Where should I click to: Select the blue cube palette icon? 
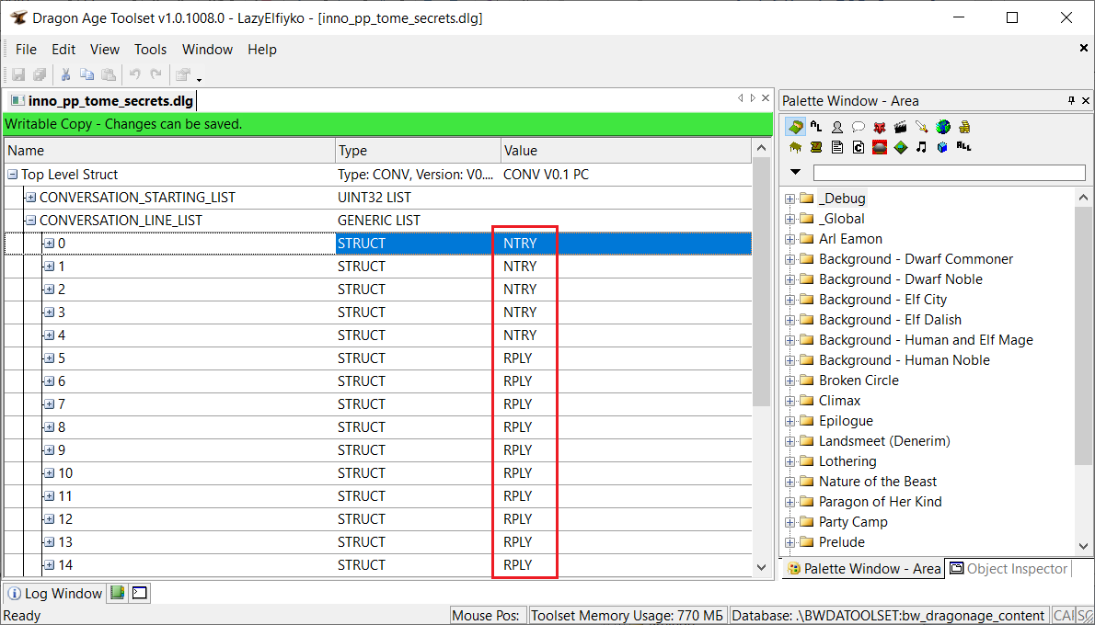coord(943,147)
